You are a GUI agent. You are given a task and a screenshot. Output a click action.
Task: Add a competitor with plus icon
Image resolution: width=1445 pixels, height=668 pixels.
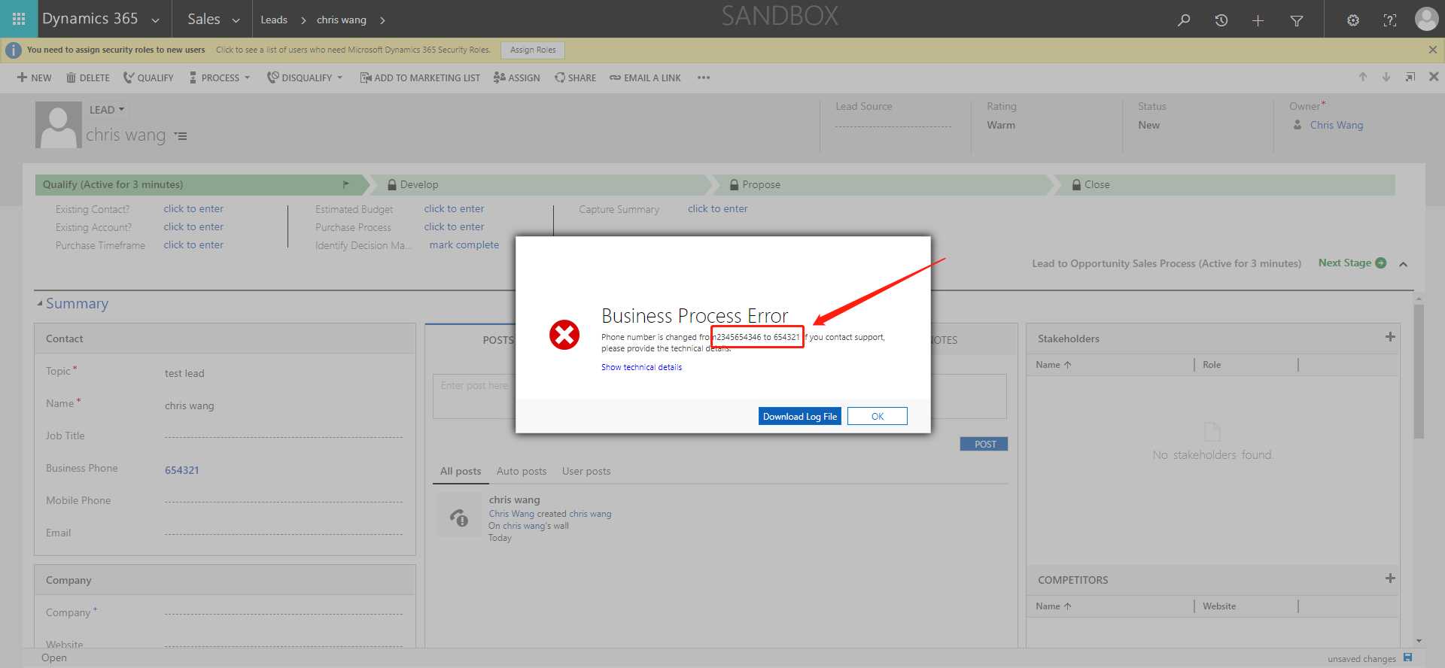(x=1390, y=578)
